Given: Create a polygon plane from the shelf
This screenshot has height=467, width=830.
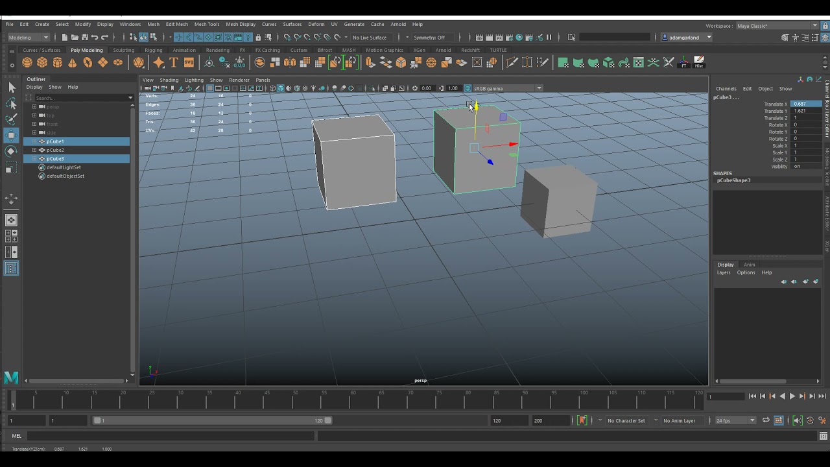Looking at the screenshot, I should click(102, 63).
